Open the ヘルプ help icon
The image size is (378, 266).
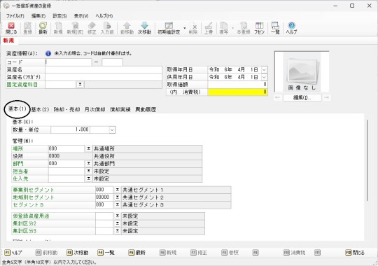291,28
